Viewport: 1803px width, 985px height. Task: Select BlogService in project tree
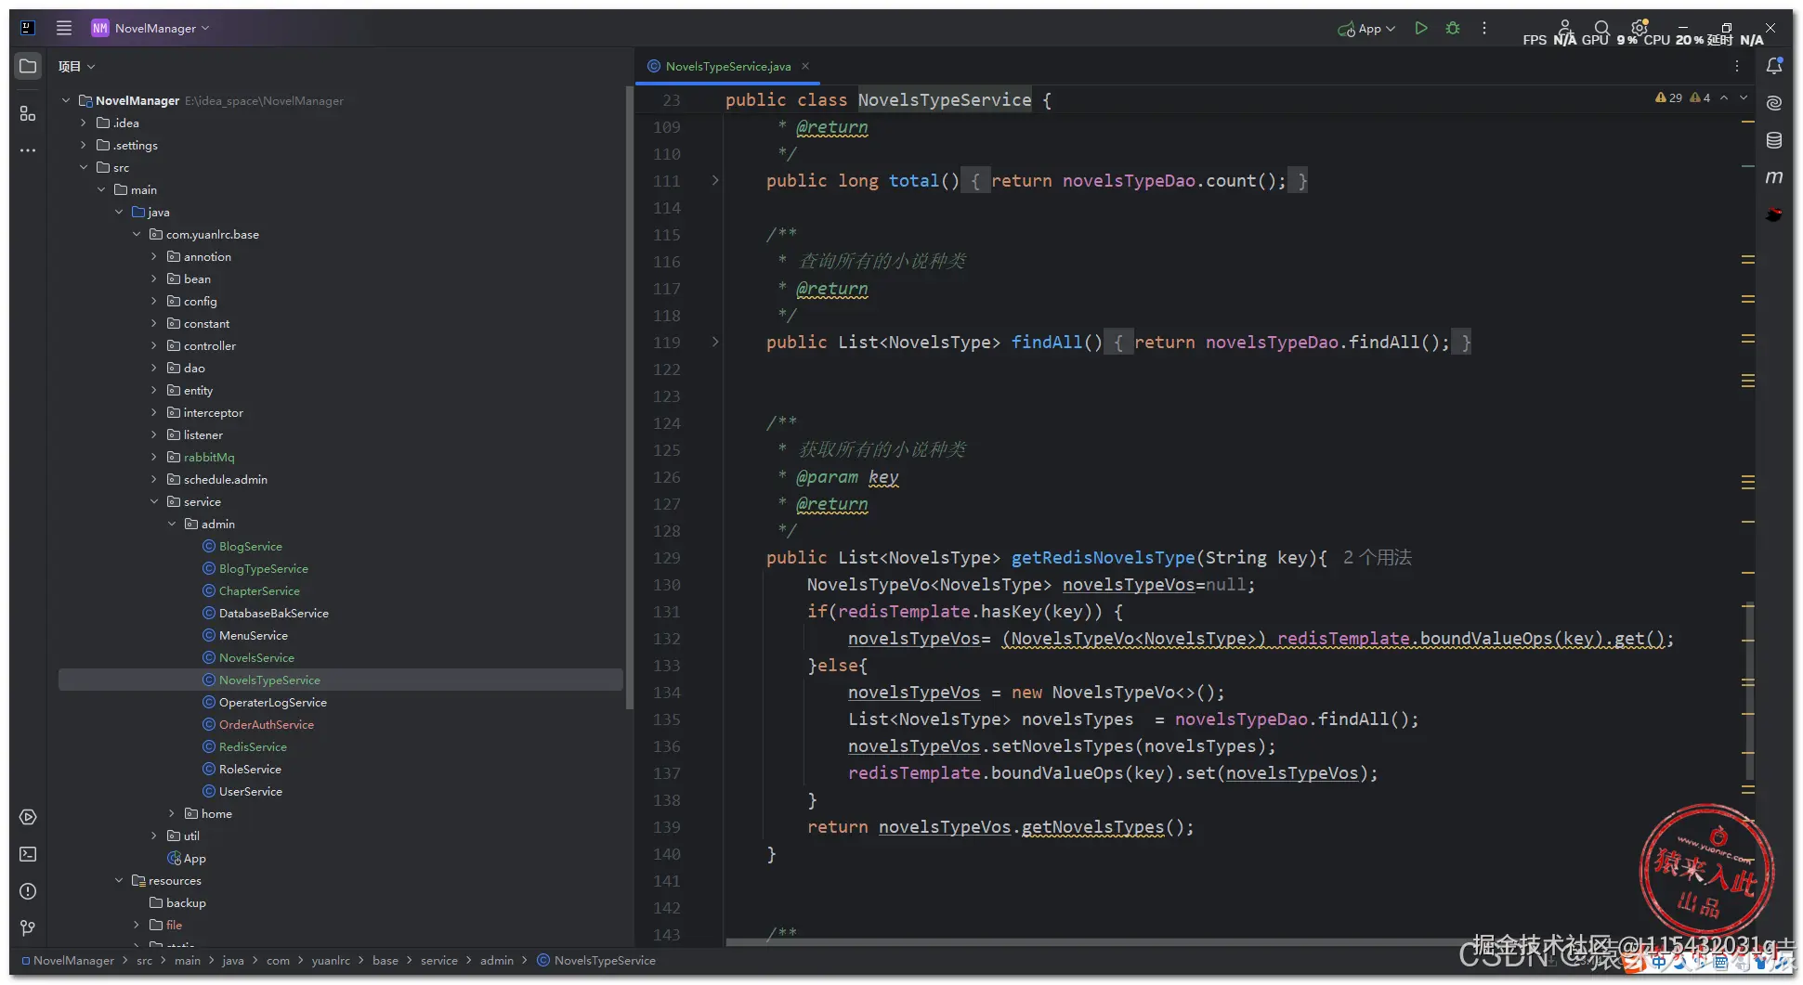click(x=250, y=546)
